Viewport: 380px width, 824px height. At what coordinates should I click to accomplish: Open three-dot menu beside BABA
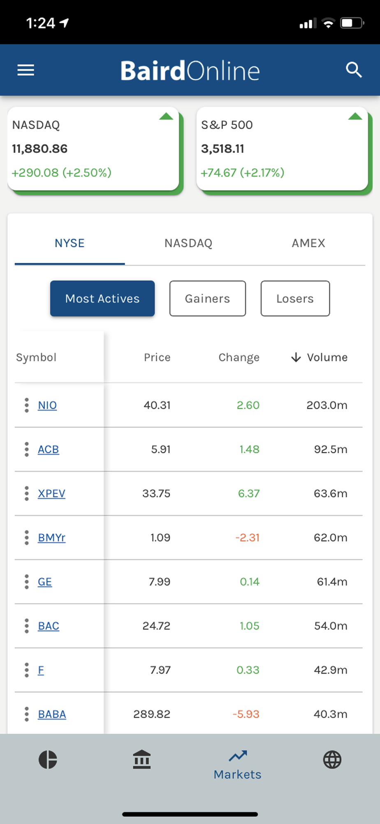(27, 714)
